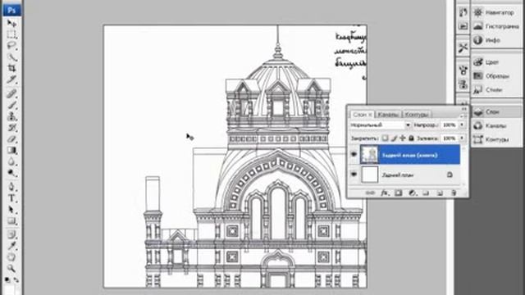The width and height of the screenshot is (525, 295).
Task: Select the Eyedropper tool
Action: click(x=12, y=246)
